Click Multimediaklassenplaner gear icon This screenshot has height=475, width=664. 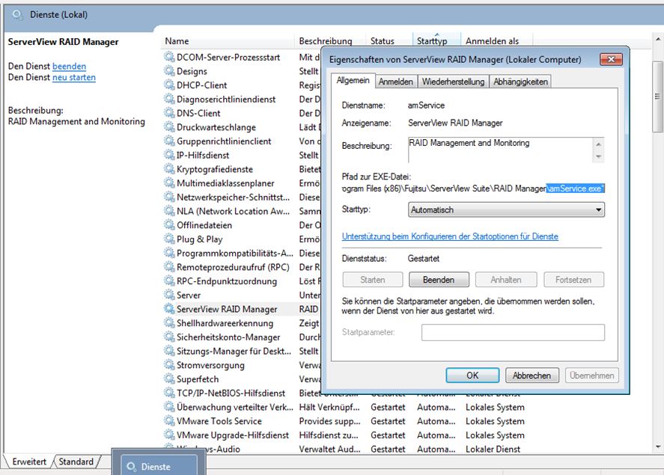tap(169, 183)
